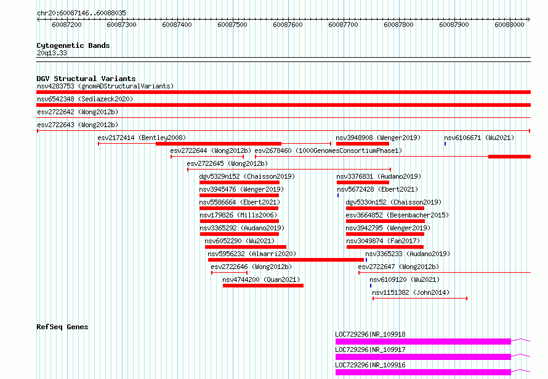Click the chr20:60087146..60088035 position label
The image size is (548, 379).
coord(81,13)
